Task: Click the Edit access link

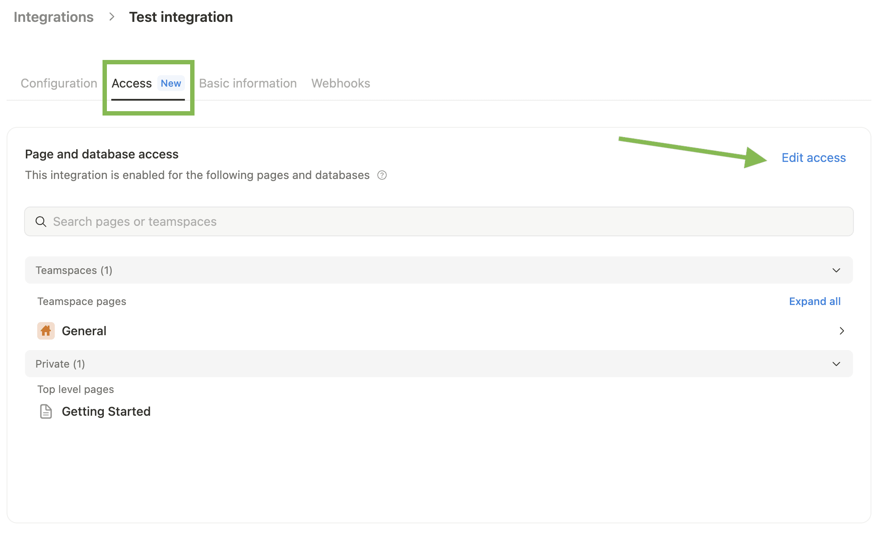Action: click(x=813, y=158)
